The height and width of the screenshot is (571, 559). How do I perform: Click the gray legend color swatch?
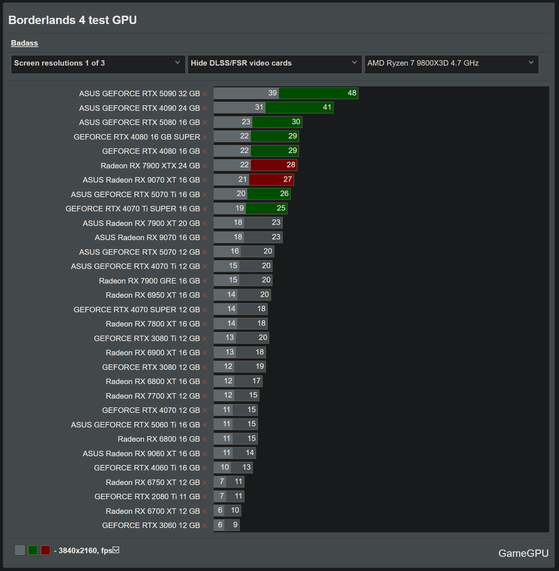pos(20,550)
